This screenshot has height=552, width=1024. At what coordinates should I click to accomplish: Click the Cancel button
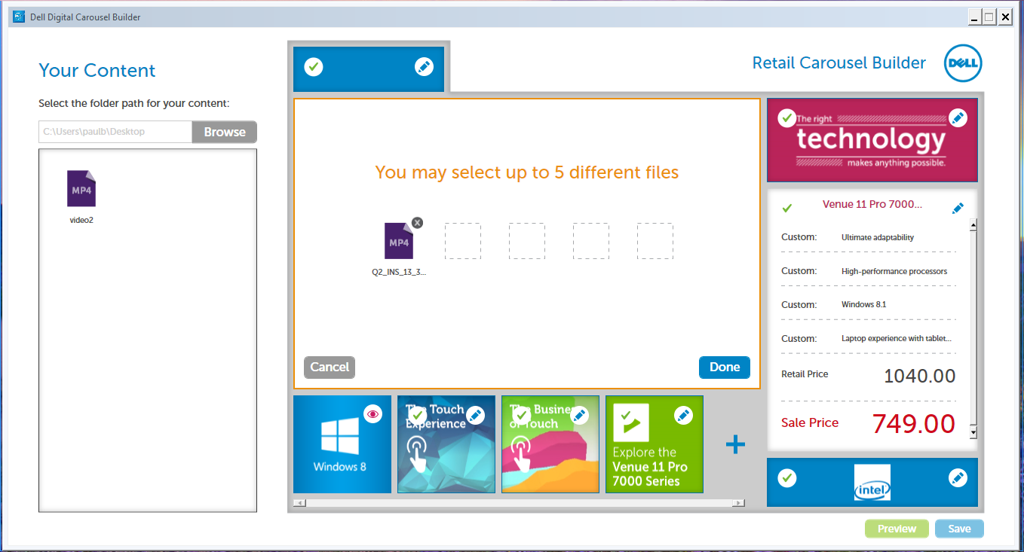point(330,367)
